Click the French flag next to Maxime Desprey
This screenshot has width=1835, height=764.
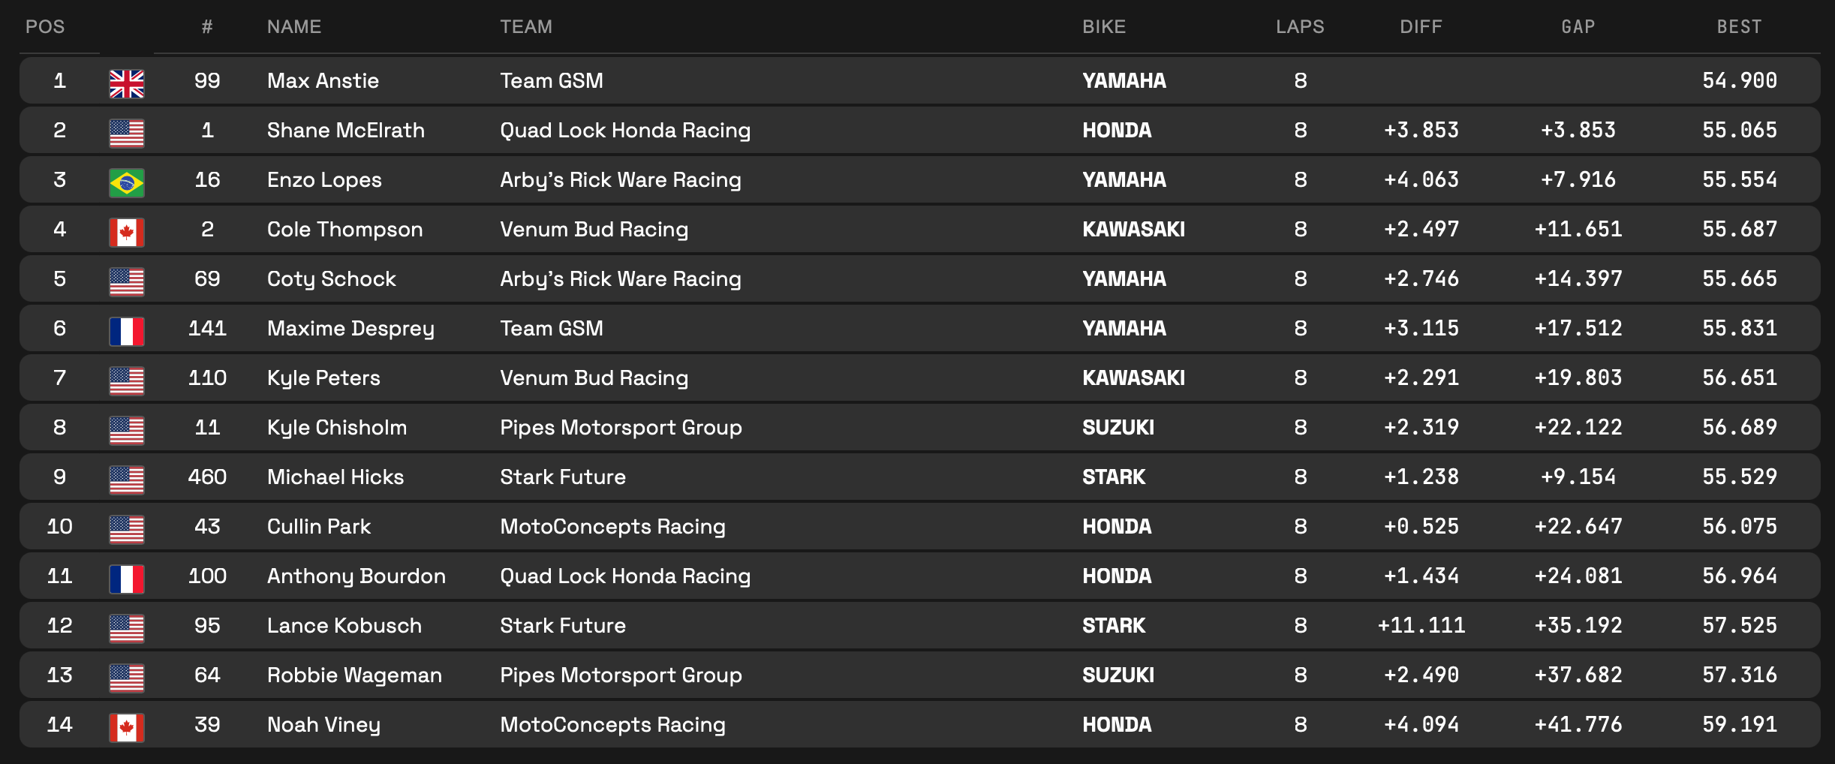127,331
